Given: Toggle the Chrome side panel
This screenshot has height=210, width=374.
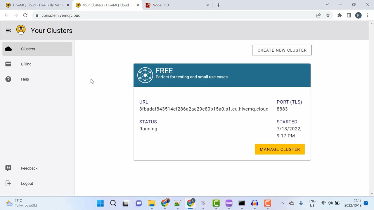Looking at the screenshot, I should coord(349,15).
